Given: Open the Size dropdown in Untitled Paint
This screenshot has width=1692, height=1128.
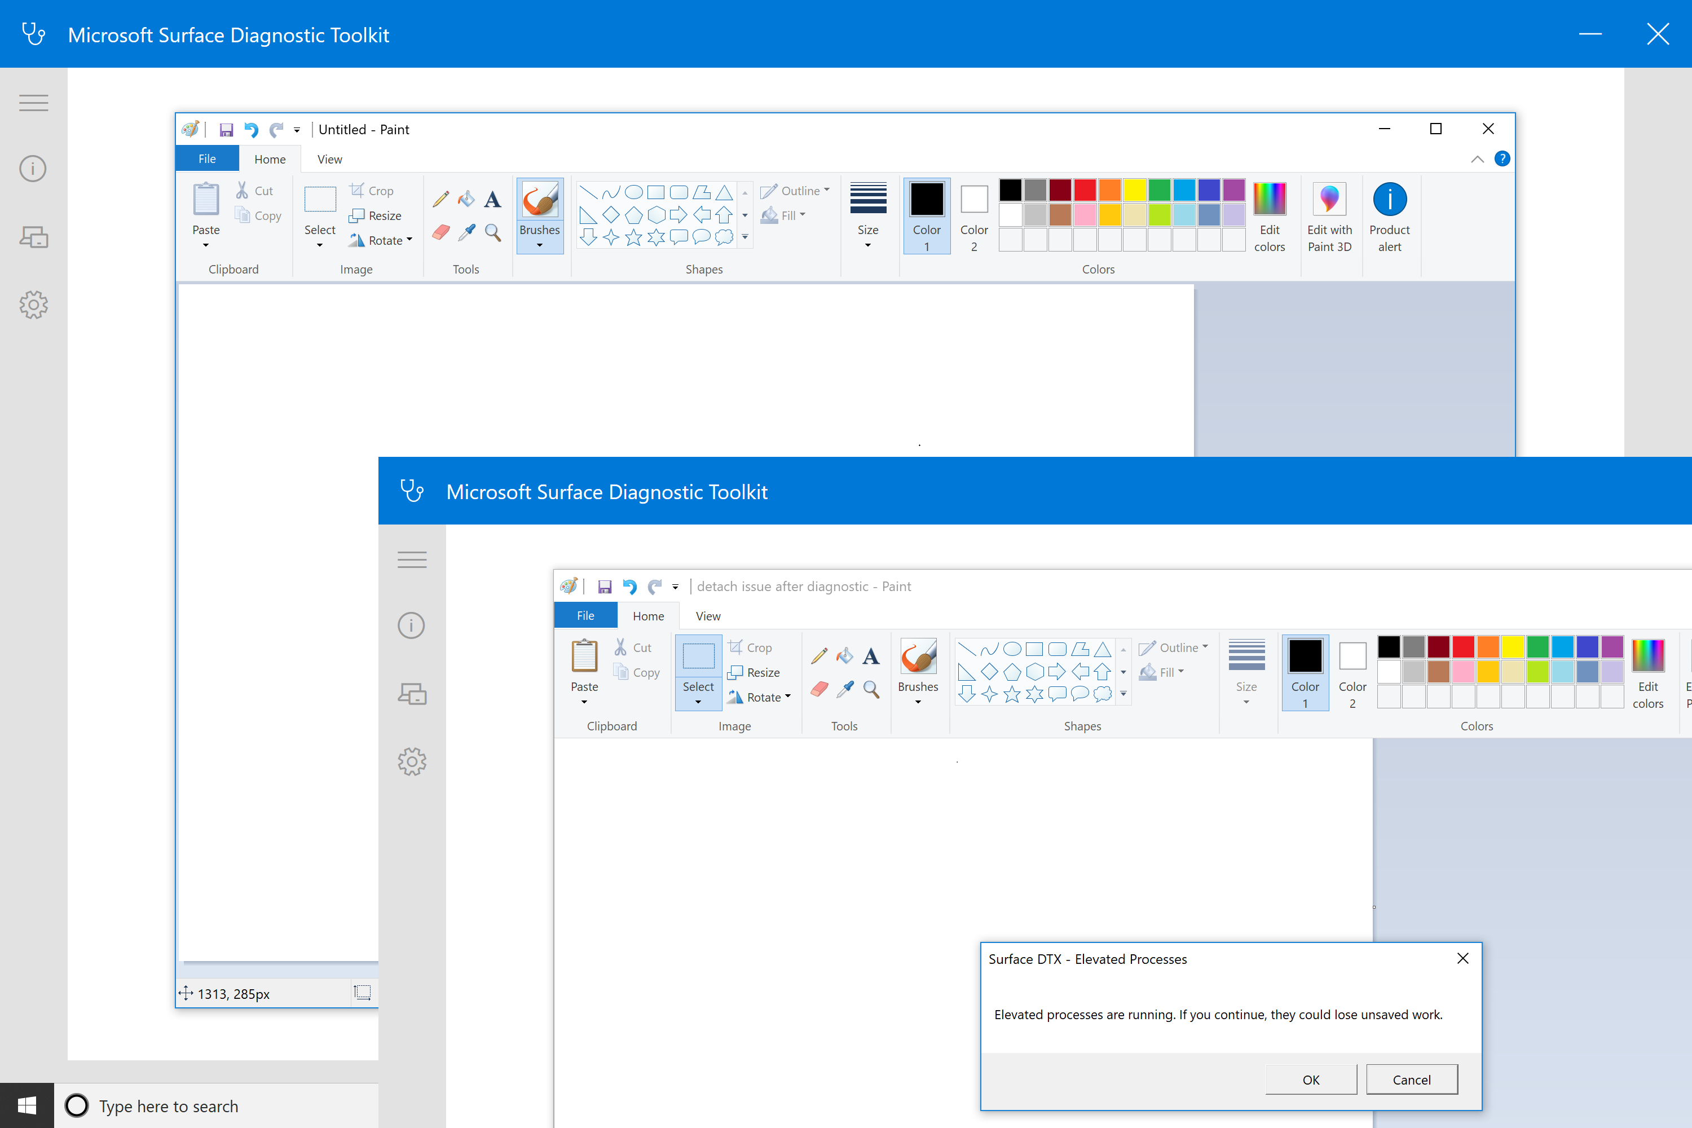Looking at the screenshot, I should 867,216.
